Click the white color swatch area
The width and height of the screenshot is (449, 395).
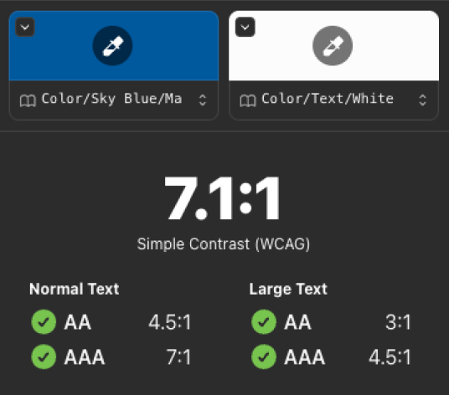click(x=334, y=46)
